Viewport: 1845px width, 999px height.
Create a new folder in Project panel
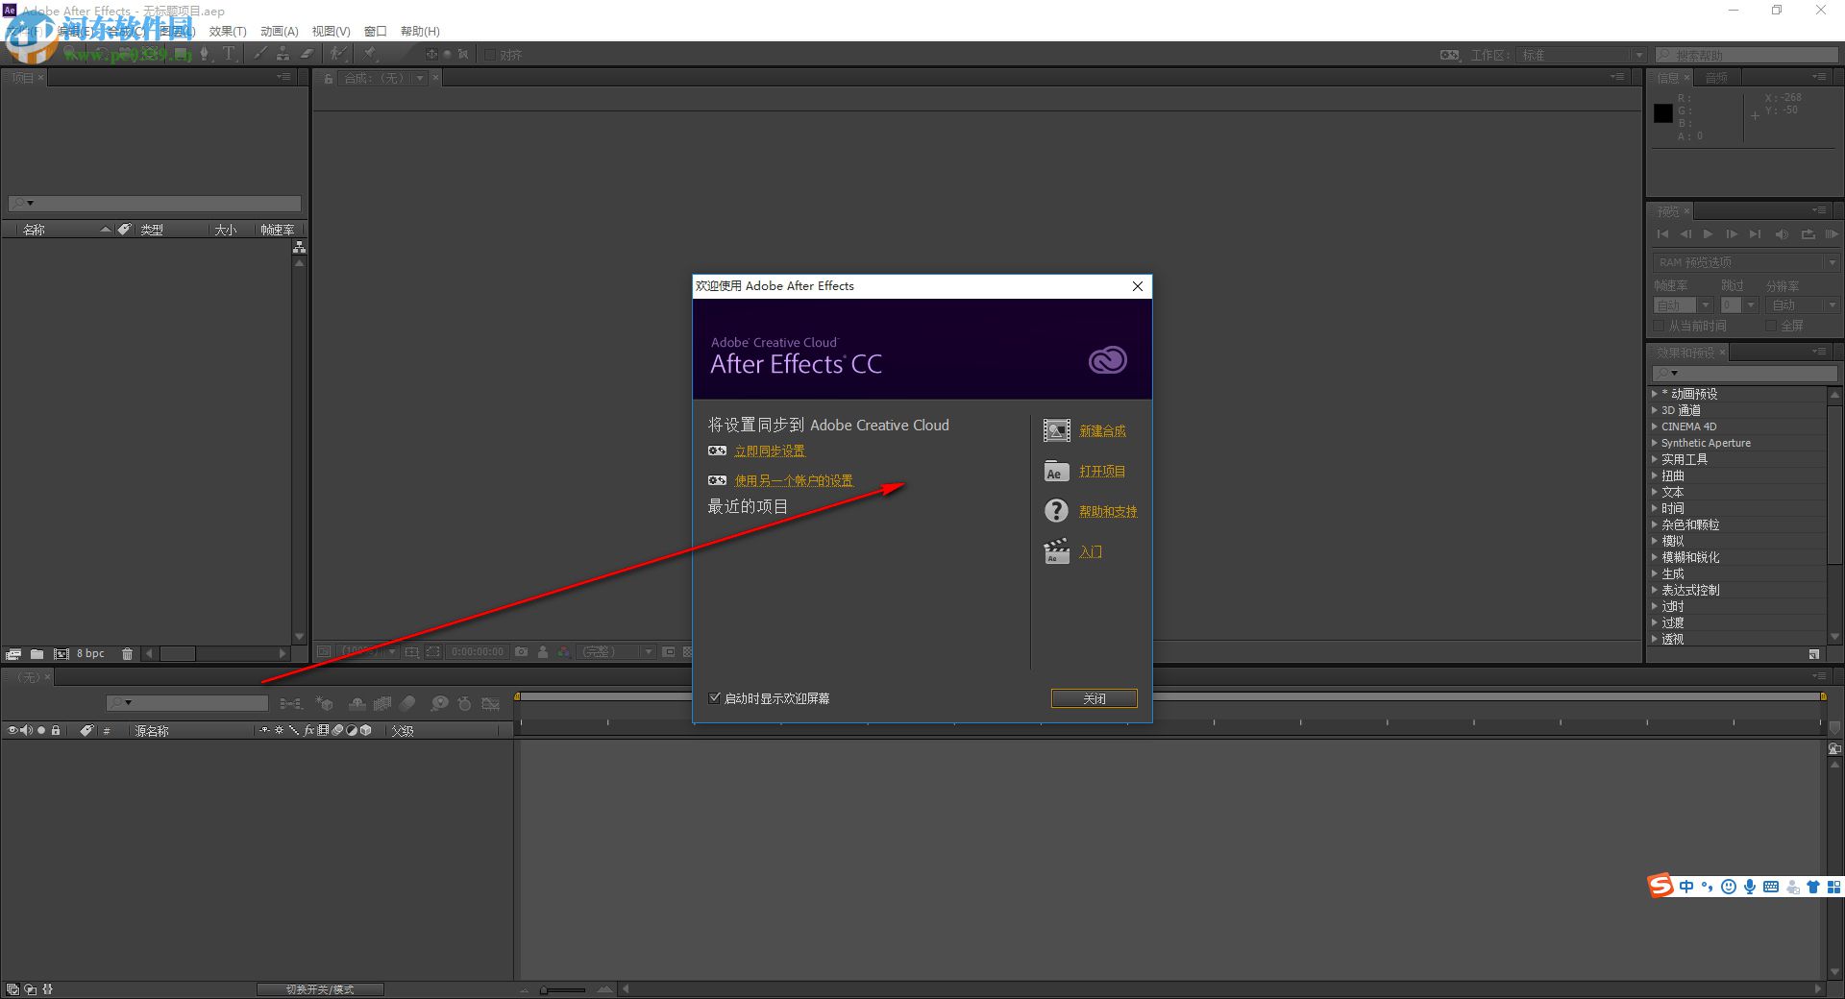(37, 654)
